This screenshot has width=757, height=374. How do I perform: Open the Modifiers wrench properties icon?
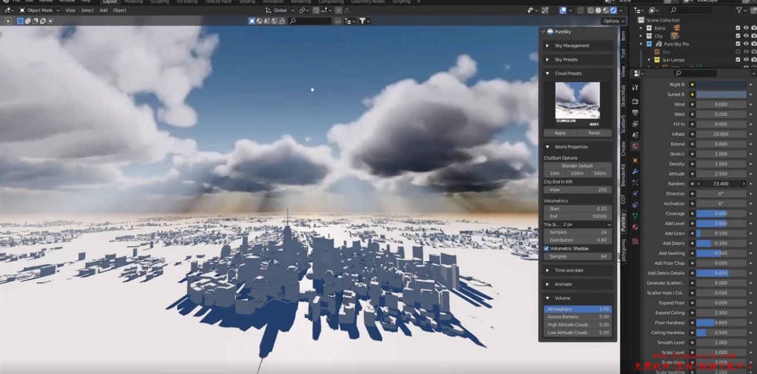tap(635, 172)
